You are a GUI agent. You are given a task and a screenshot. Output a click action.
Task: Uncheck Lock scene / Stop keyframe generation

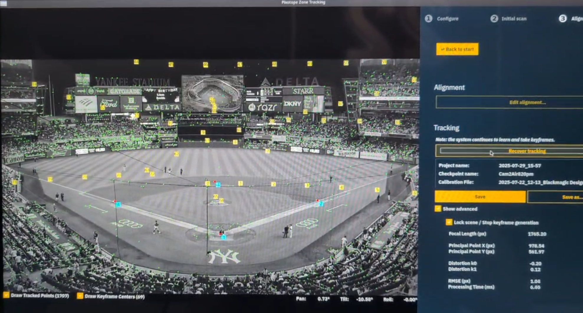(449, 222)
